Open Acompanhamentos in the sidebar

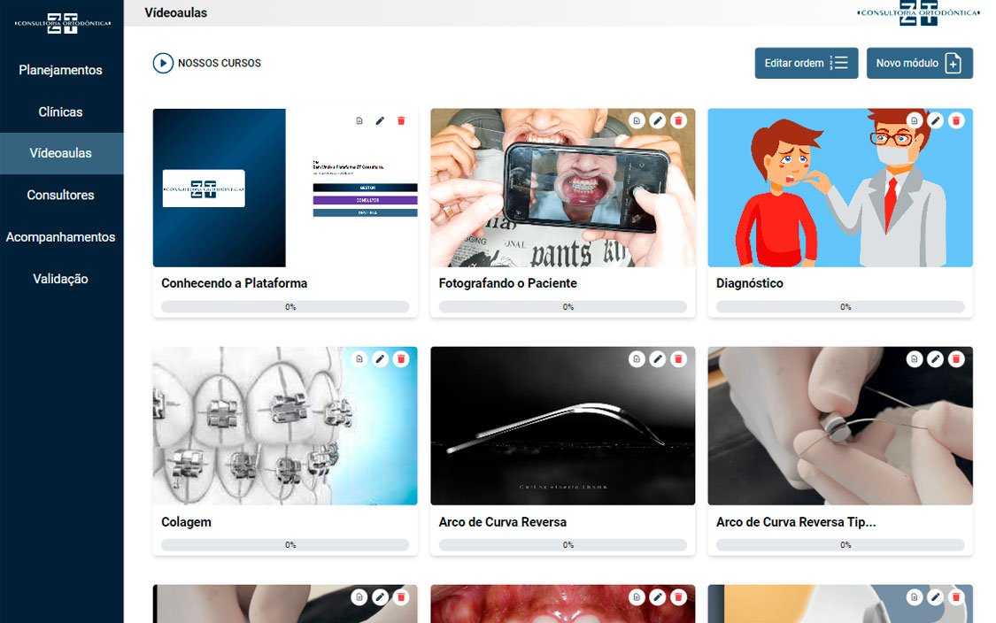point(61,237)
